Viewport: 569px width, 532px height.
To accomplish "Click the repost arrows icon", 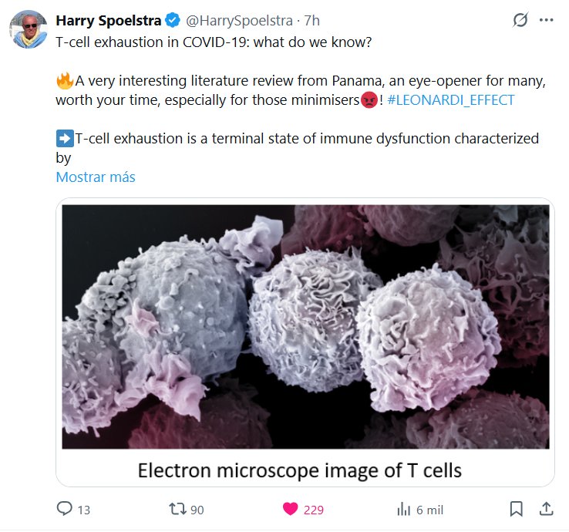I will pyautogui.click(x=176, y=509).
